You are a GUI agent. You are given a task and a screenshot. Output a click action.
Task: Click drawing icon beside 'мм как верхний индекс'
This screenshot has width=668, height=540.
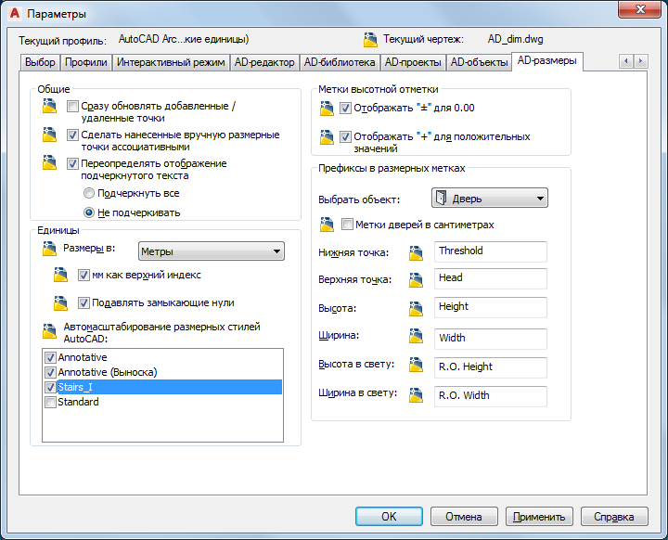pyautogui.click(x=60, y=275)
